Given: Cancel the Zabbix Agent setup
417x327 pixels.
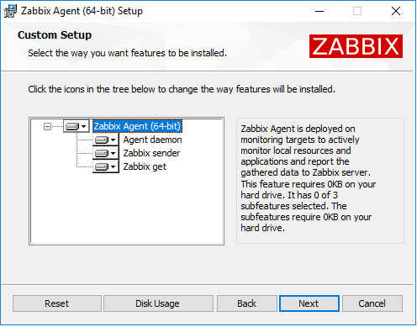Looking at the screenshot, I should (372, 303).
